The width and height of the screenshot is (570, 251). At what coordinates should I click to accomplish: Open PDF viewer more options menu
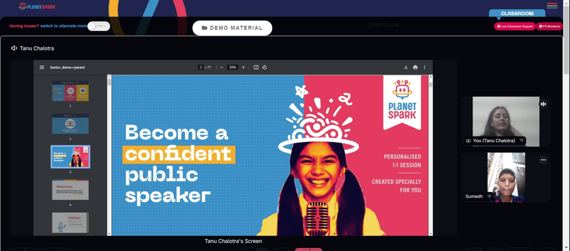coord(424,67)
